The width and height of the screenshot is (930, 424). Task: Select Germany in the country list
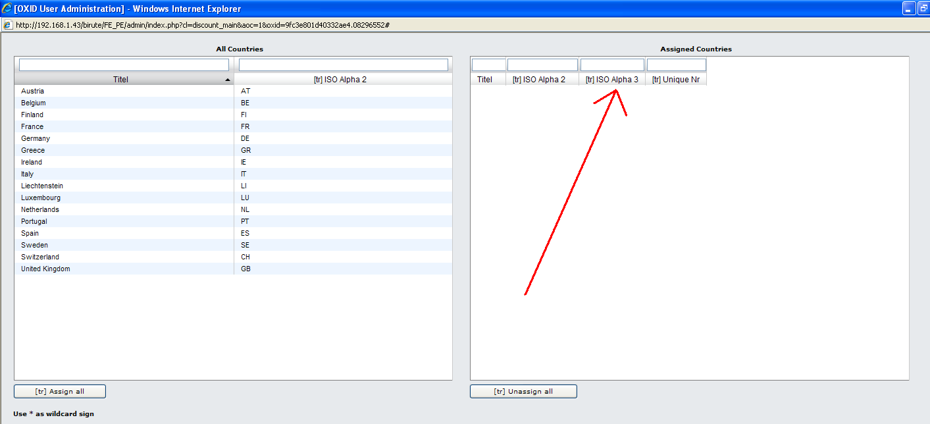36,138
